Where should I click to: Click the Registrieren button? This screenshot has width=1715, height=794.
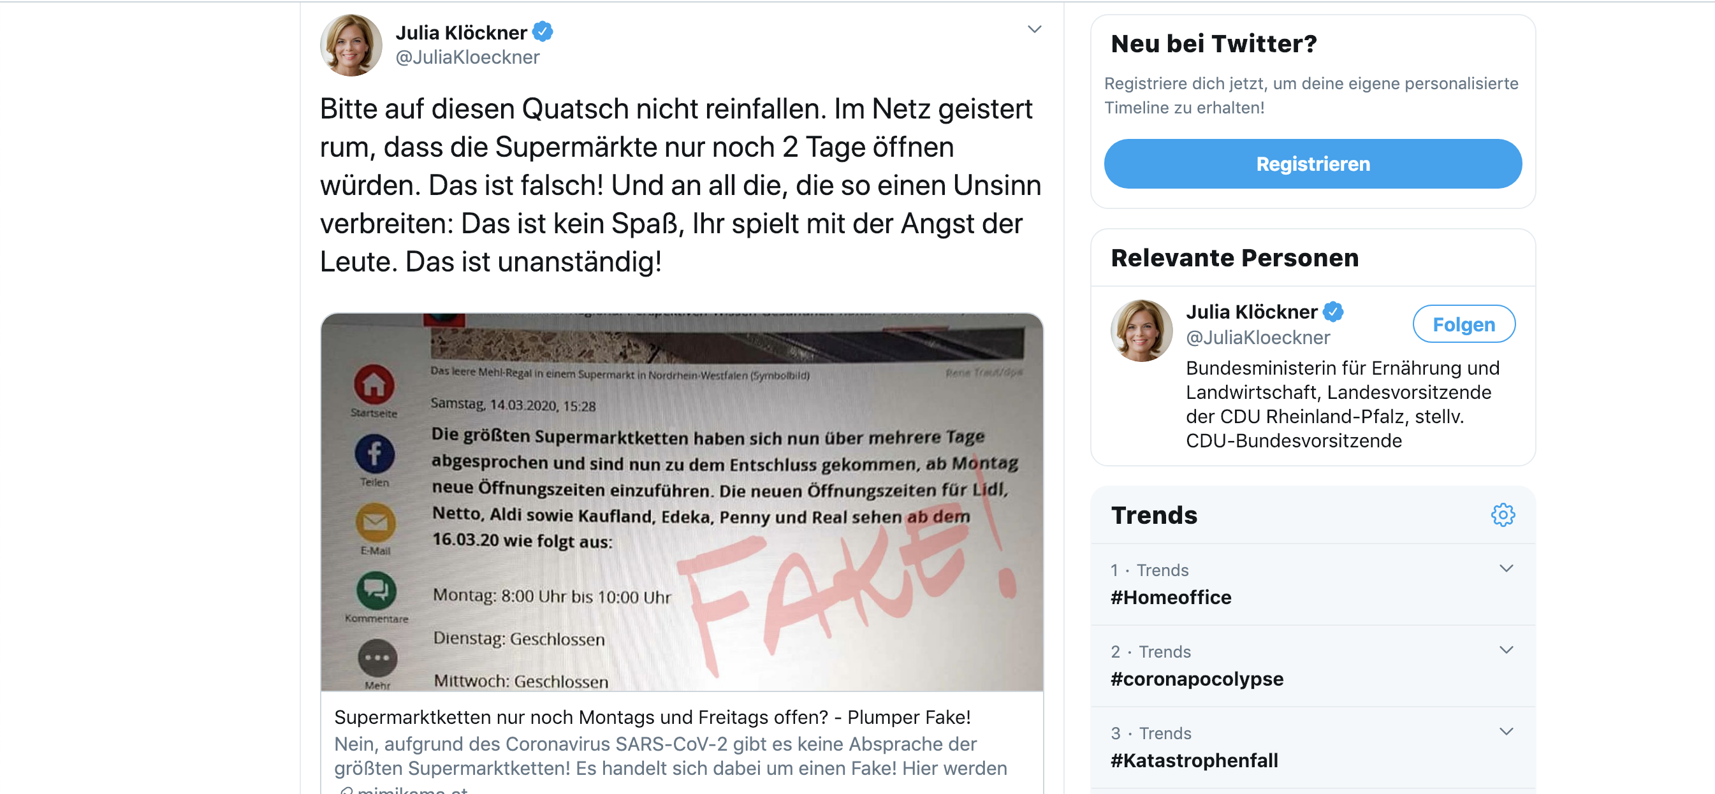pos(1312,164)
